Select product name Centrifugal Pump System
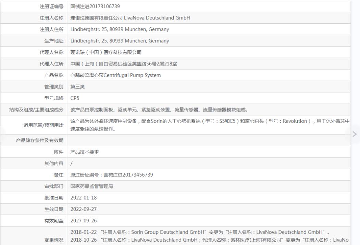Image resolution: width=360 pixels, height=245 pixels. tap(115, 75)
